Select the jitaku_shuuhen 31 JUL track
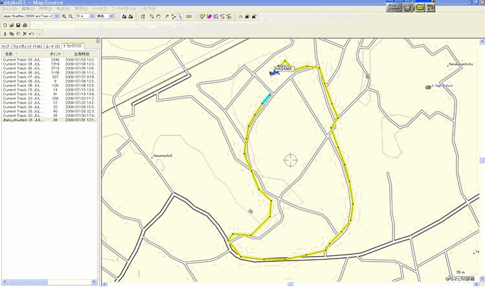 pos(49,120)
